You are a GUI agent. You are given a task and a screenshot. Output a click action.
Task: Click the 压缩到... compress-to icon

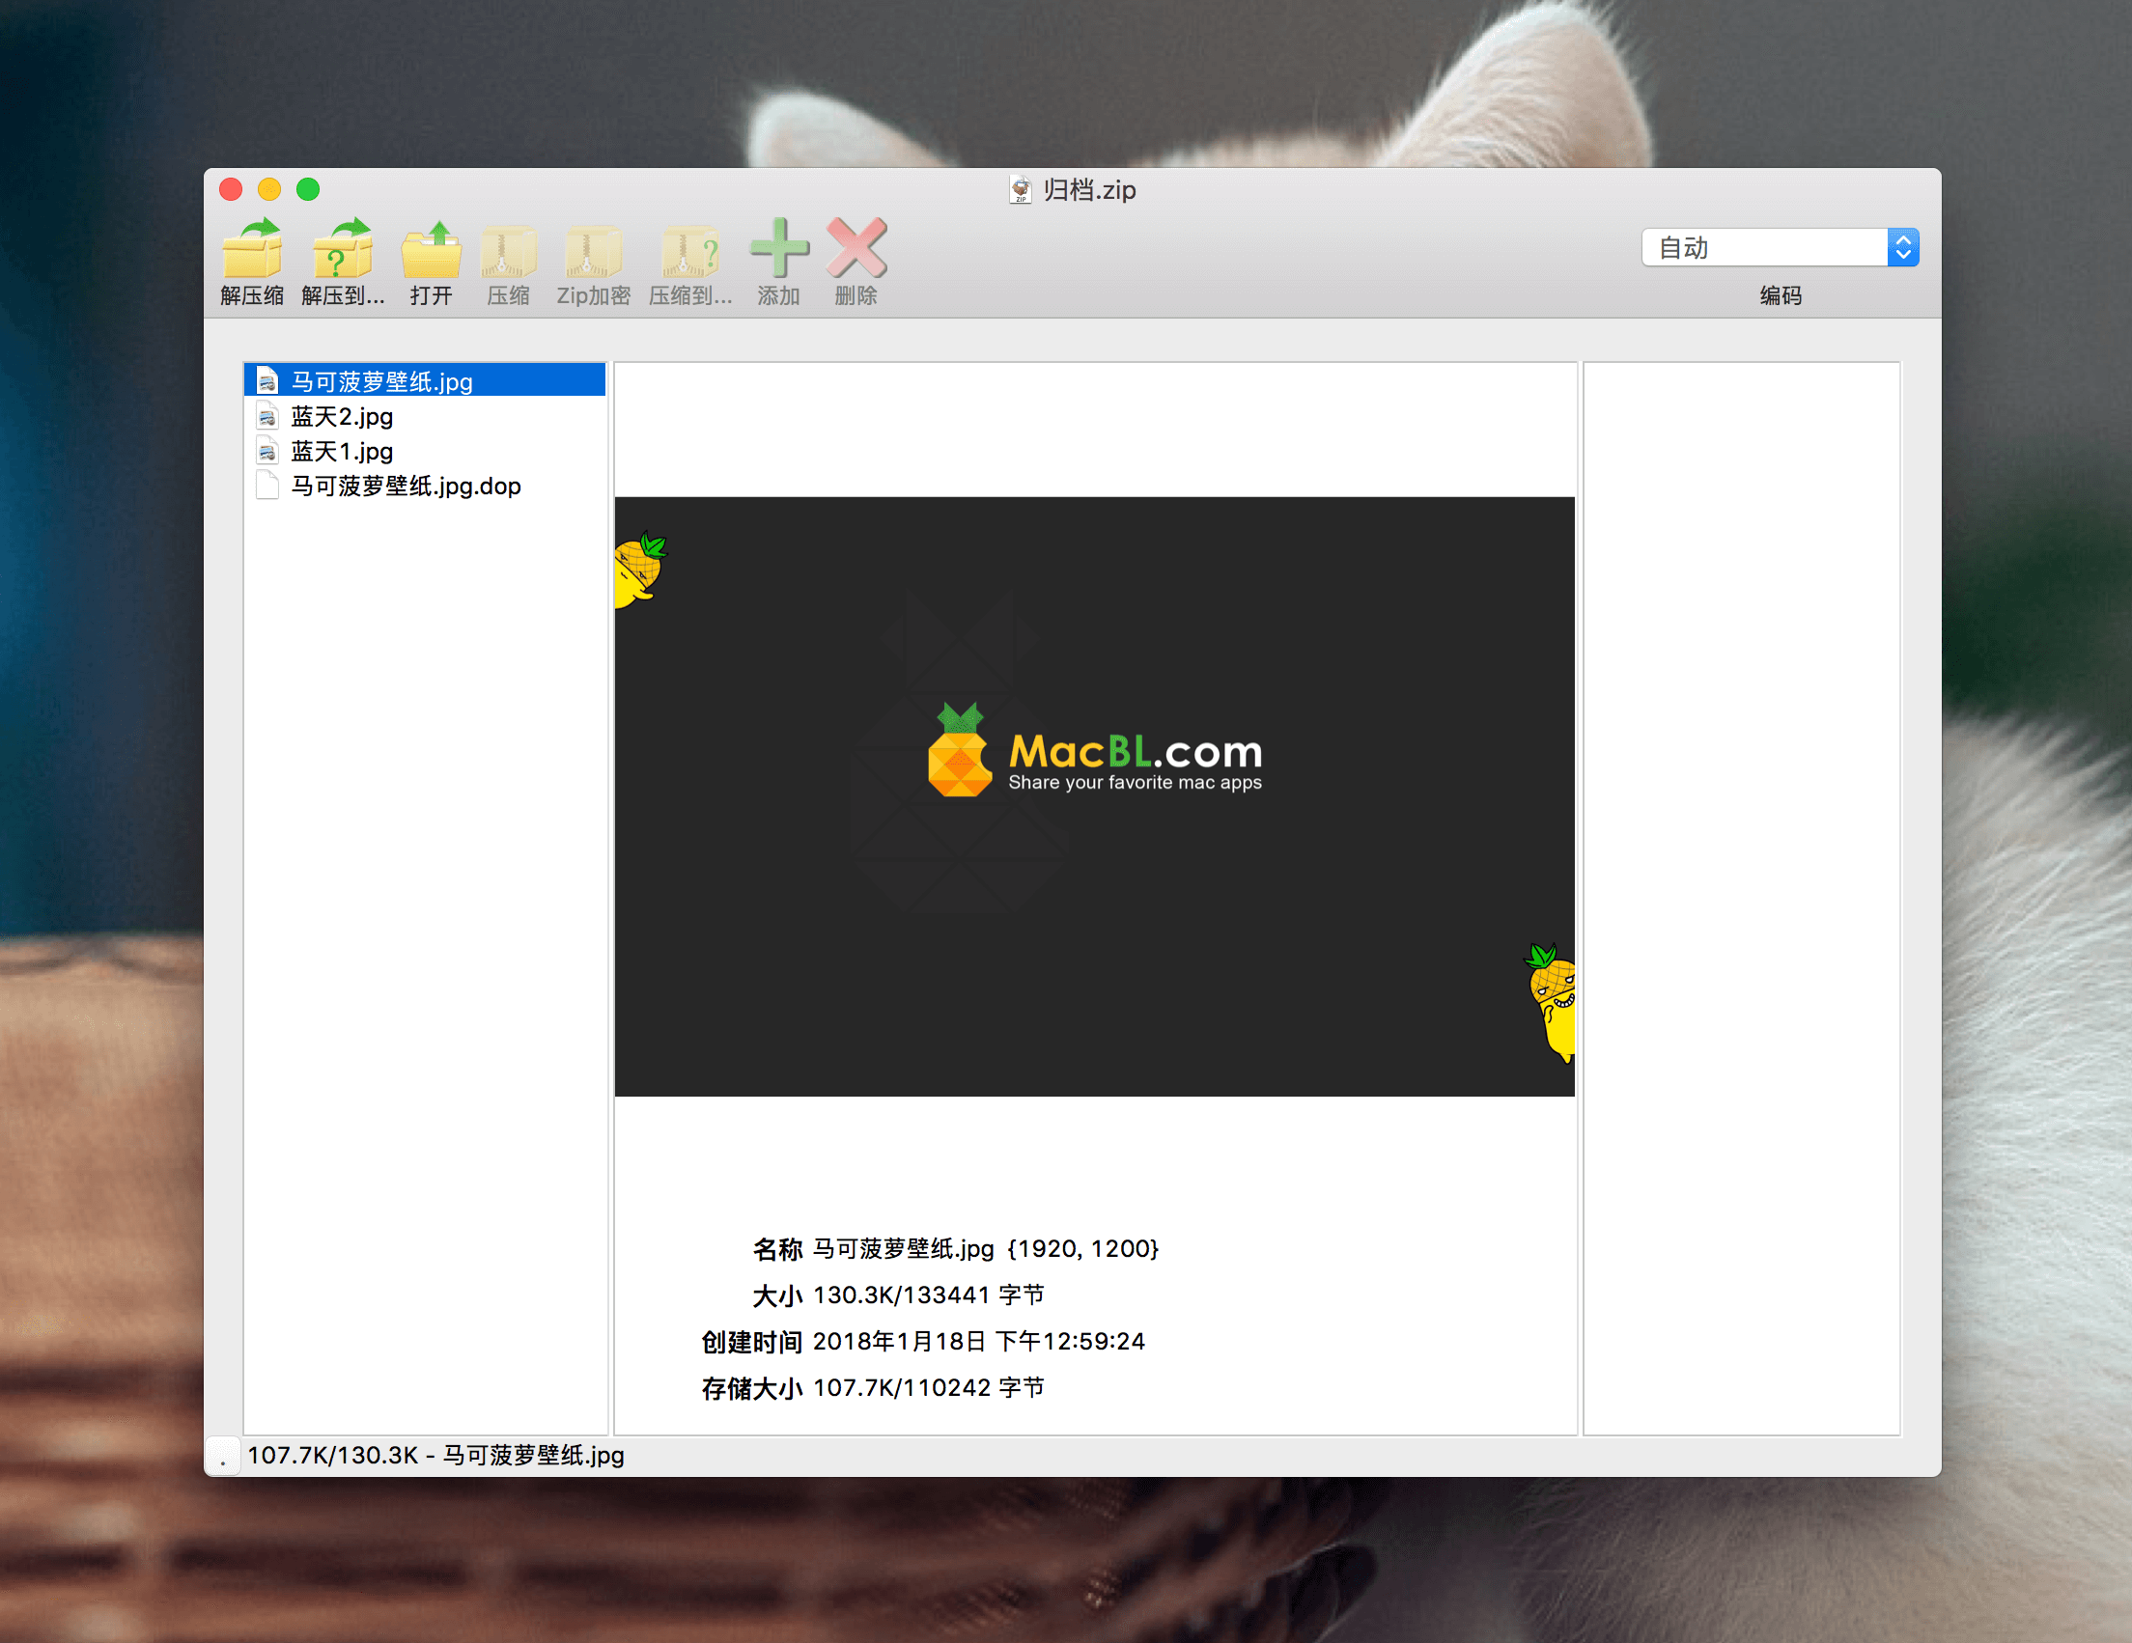pyautogui.click(x=690, y=251)
